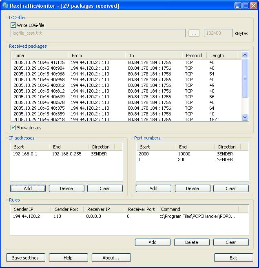
Task: Select the 192.168.0.1 IP address range row
Action: pos(66,154)
